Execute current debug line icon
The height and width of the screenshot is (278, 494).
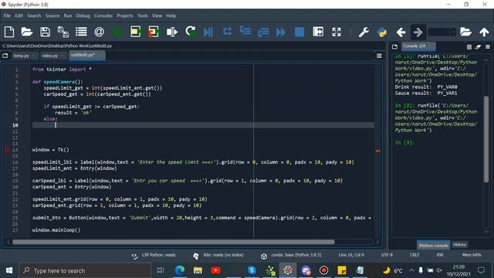point(227,32)
